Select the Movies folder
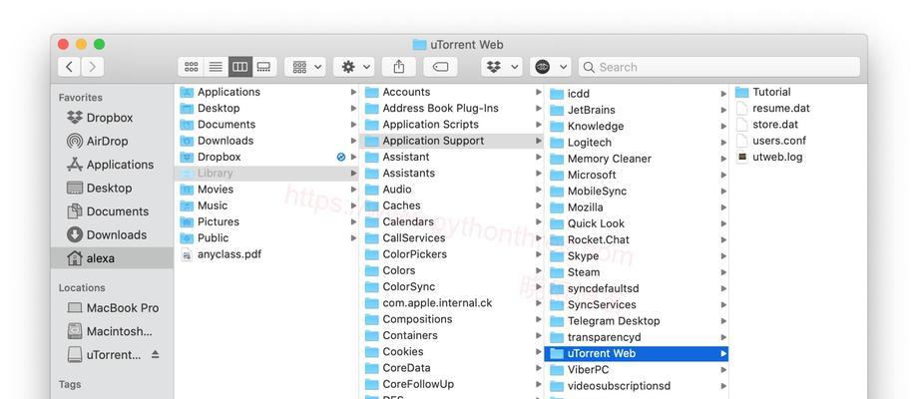Screen dimensions: 918x399 267,189
